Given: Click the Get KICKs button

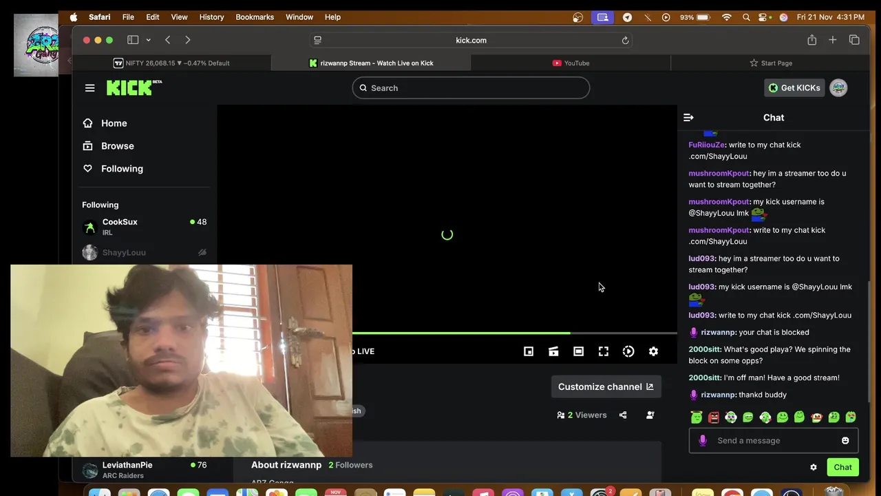Looking at the screenshot, I should tap(794, 87).
